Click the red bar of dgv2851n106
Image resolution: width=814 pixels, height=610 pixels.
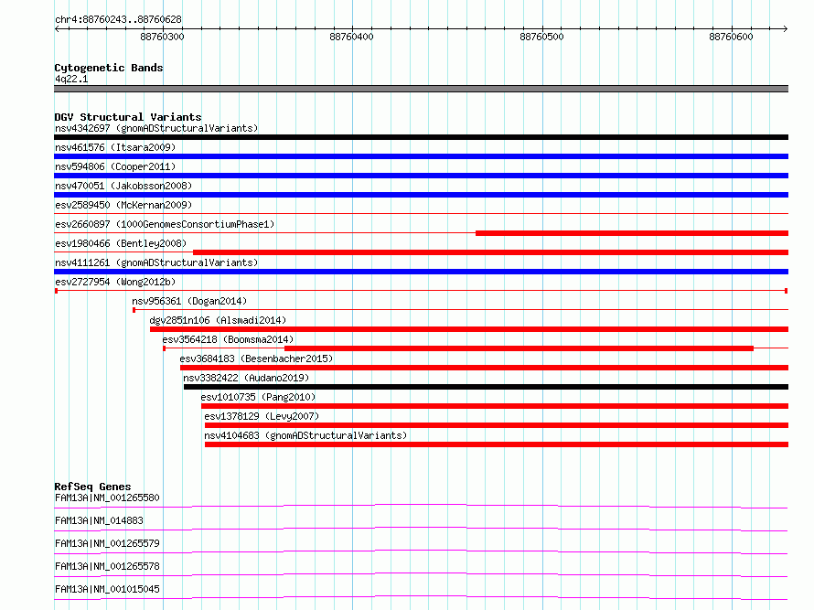coord(469,329)
